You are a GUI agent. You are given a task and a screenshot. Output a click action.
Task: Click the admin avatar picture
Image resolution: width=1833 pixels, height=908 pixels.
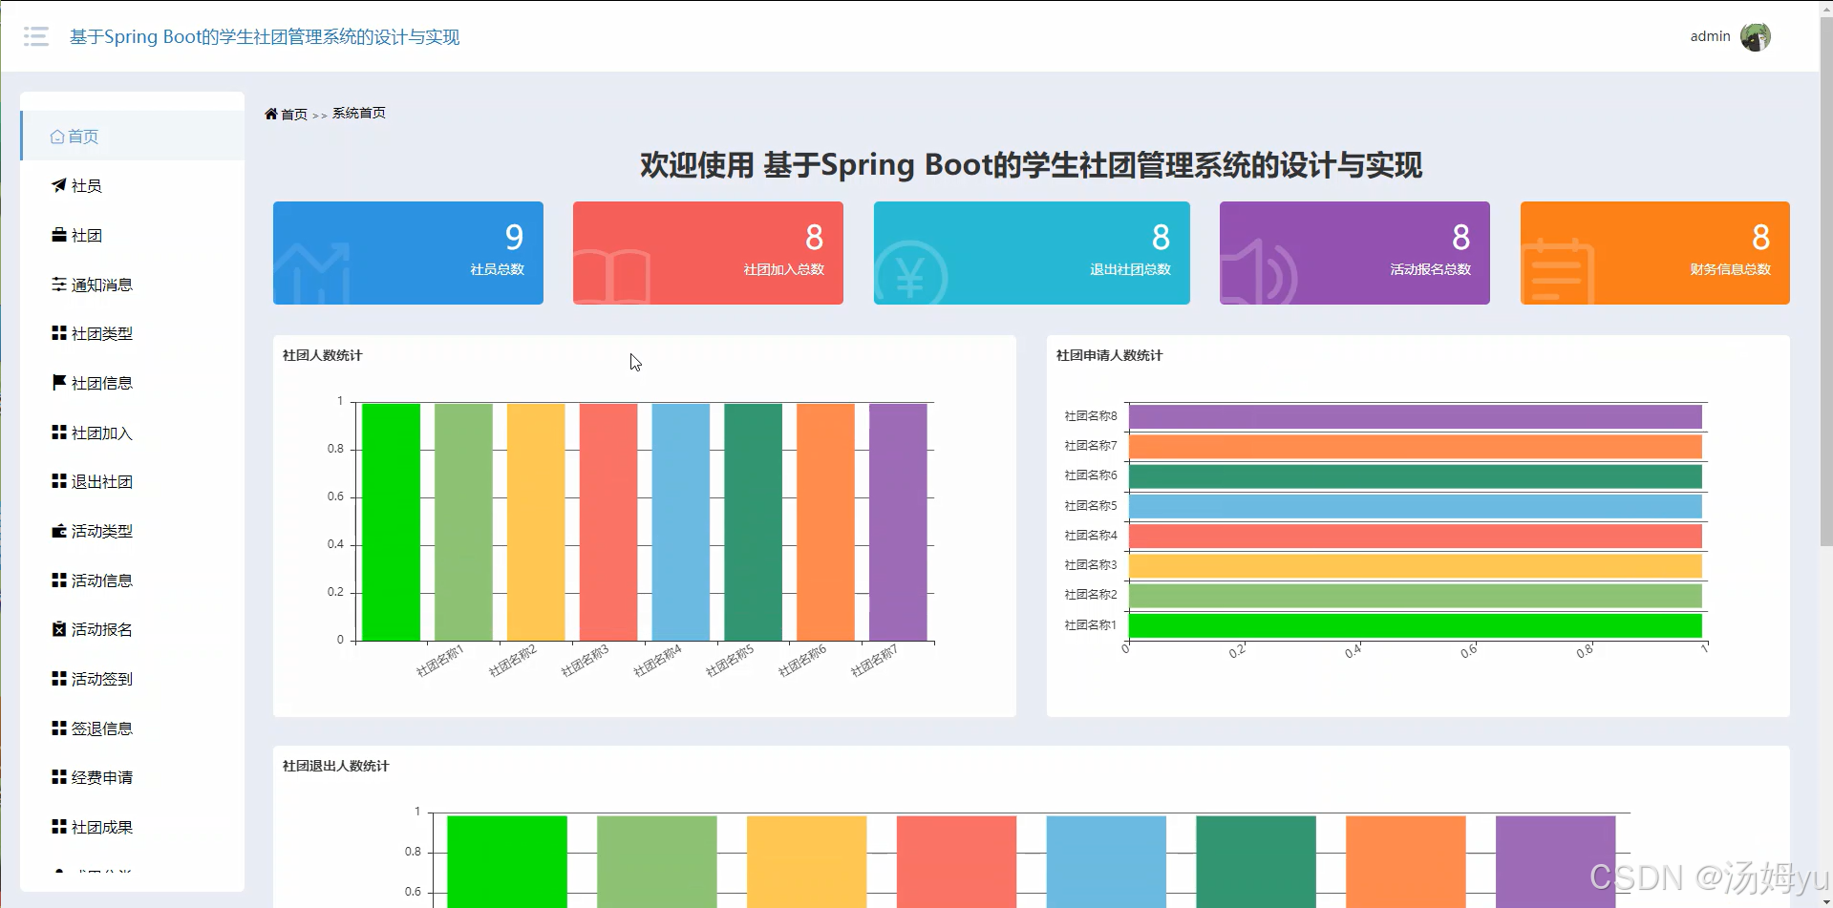pyautogui.click(x=1756, y=36)
